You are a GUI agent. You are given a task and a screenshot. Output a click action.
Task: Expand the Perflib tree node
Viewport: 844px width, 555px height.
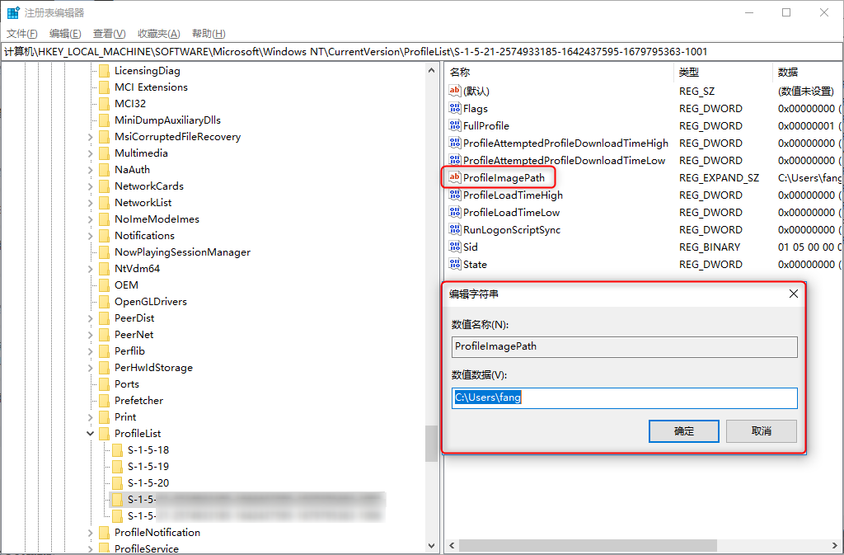pyautogui.click(x=90, y=351)
